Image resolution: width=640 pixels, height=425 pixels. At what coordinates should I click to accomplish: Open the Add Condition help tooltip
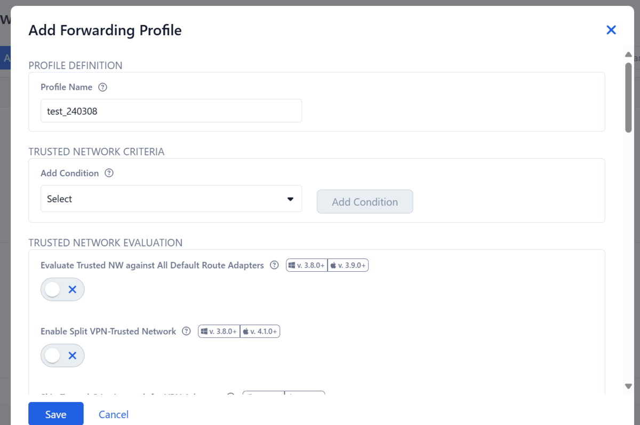tap(109, 173)
